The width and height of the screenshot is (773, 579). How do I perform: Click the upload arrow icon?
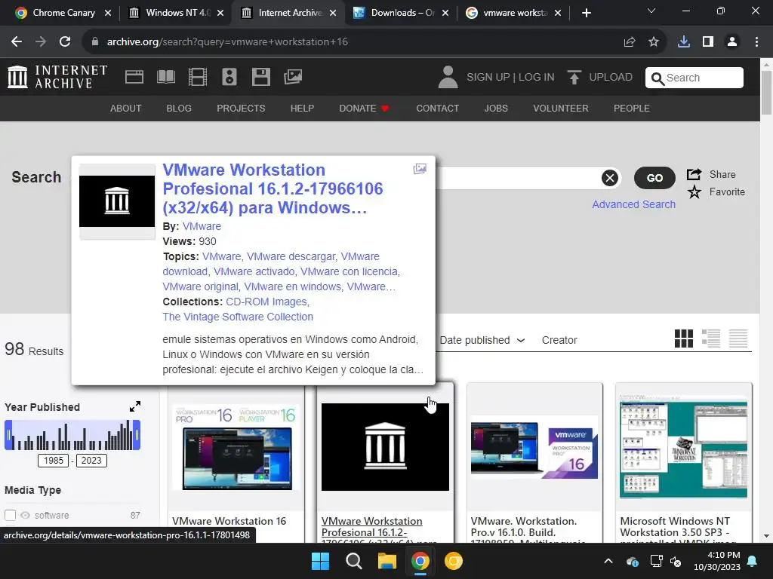pyautogui.click(x=574, y=78)
